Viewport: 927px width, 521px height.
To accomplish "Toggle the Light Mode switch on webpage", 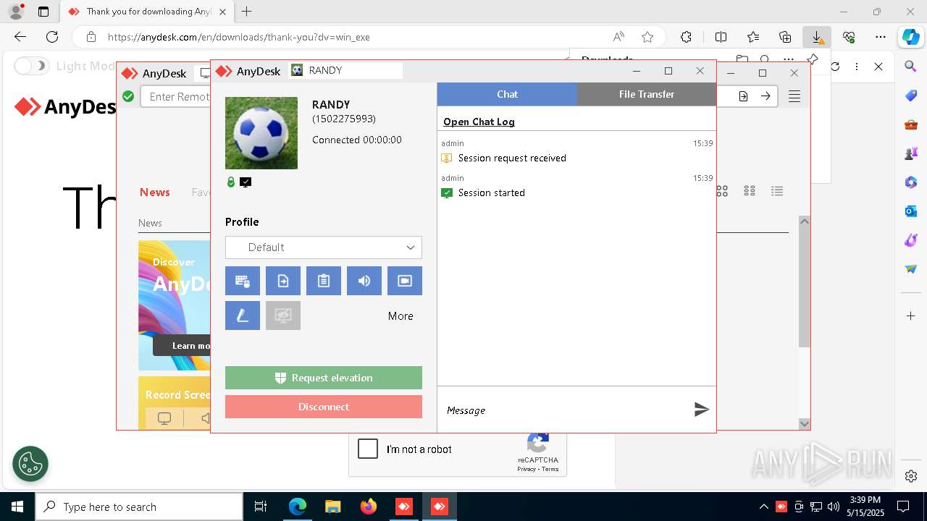I will click(x=31, y=66).
